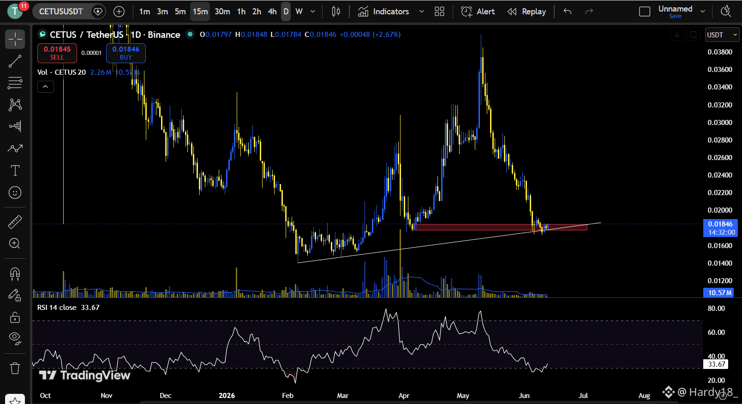Open indicator templates grid
This screenshot has height=404, width=742.
click(x=440, y=12)
